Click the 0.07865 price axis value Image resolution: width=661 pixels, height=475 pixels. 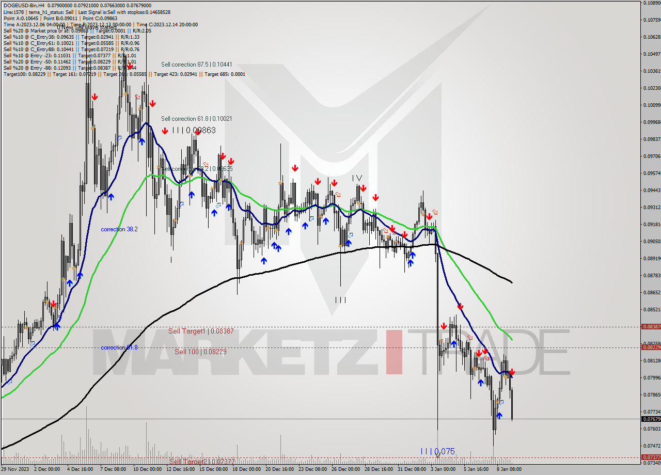pos(652,394)
